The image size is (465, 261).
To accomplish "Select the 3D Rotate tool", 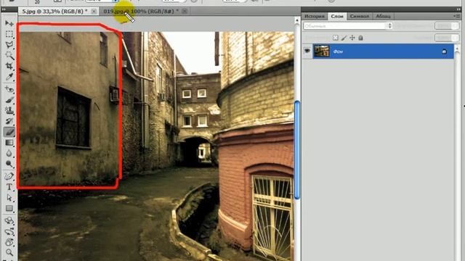I will pyautogui.click(x=9, y=220).
